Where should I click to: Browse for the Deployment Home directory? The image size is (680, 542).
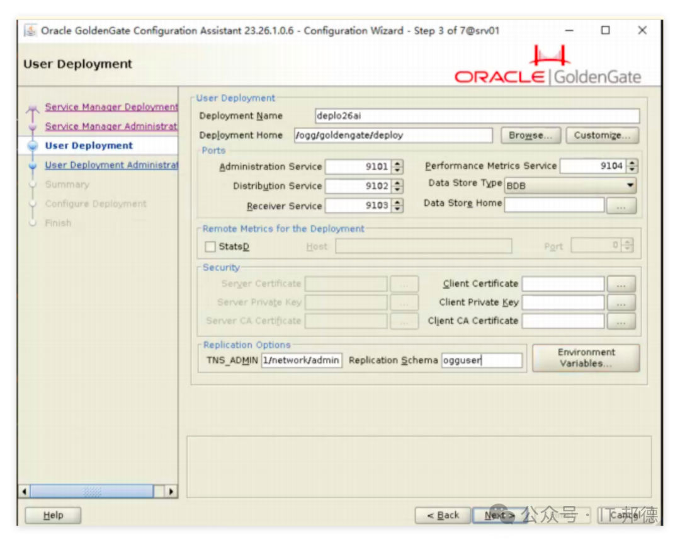531,135
